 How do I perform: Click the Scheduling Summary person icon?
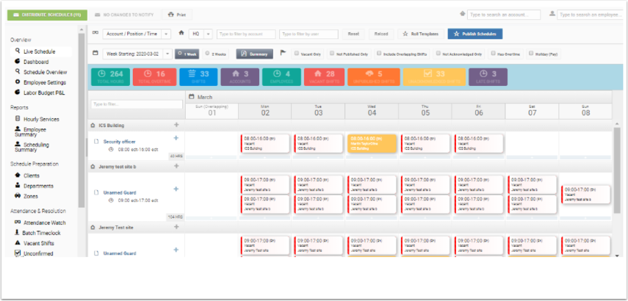pyautogui.click(x=18, y=144)
